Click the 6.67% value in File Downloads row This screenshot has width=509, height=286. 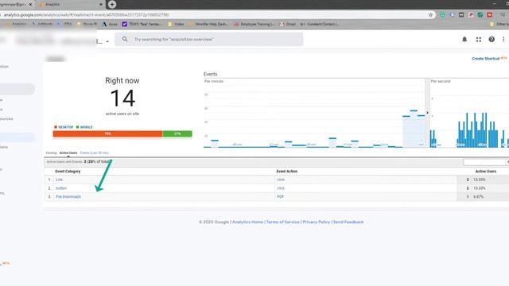[x=479, y=196]
